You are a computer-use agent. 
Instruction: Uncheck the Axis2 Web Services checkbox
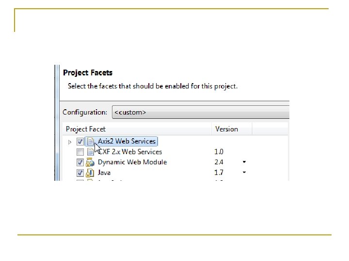point(80,142)
